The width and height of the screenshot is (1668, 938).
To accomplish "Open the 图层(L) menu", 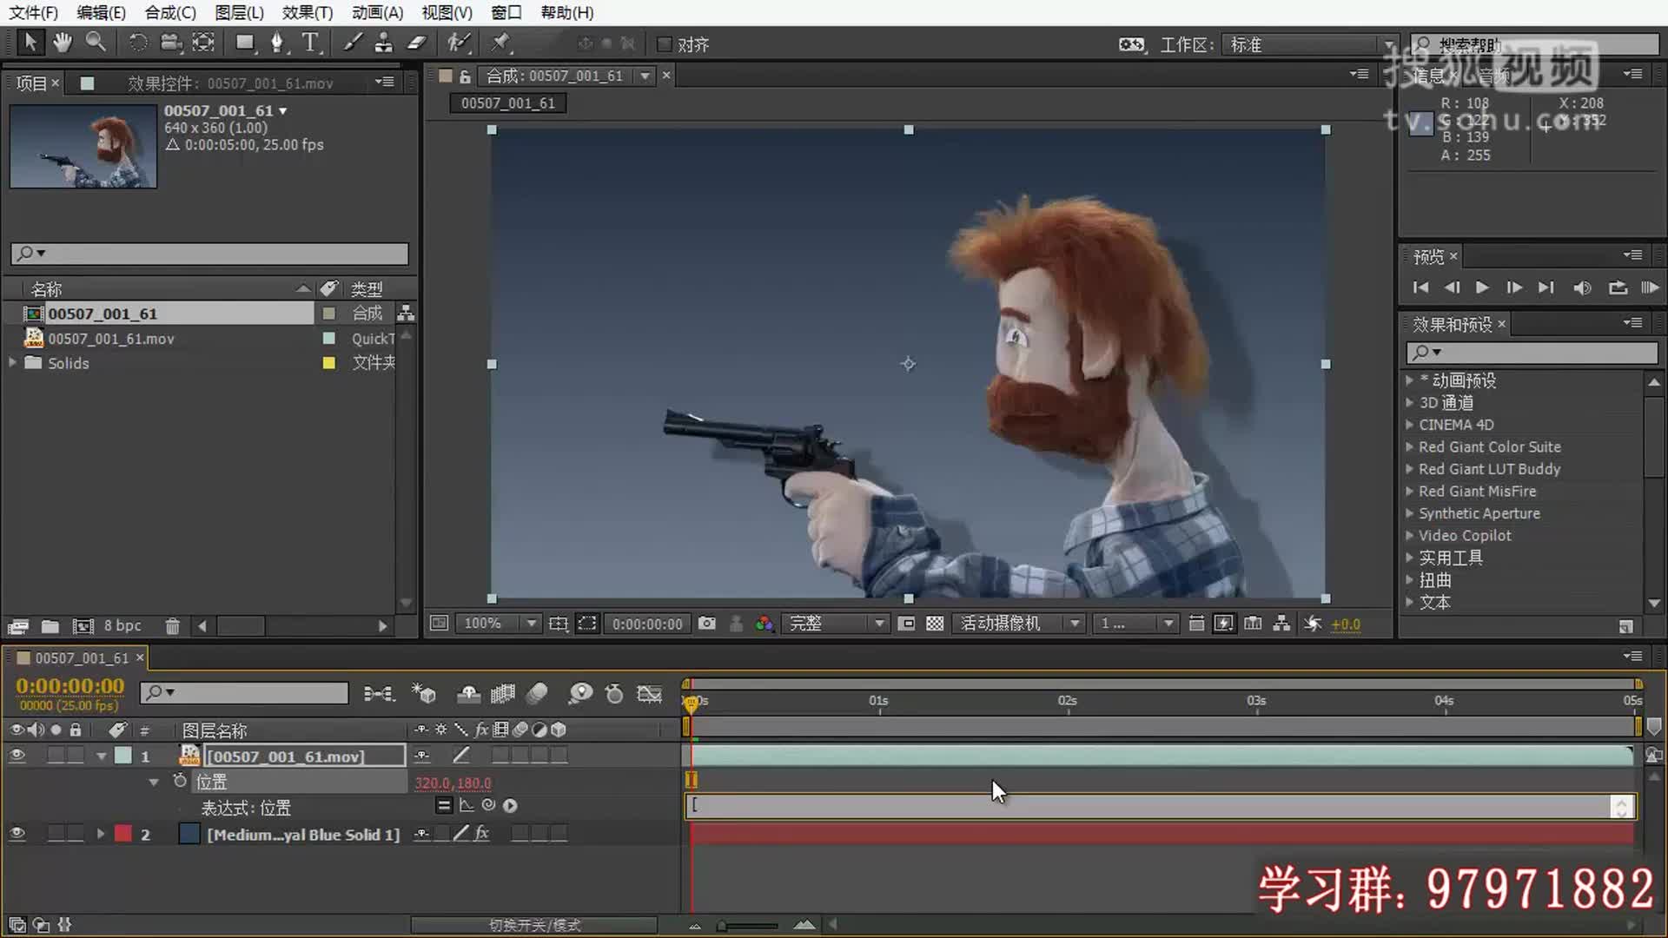I will (239, 12).
